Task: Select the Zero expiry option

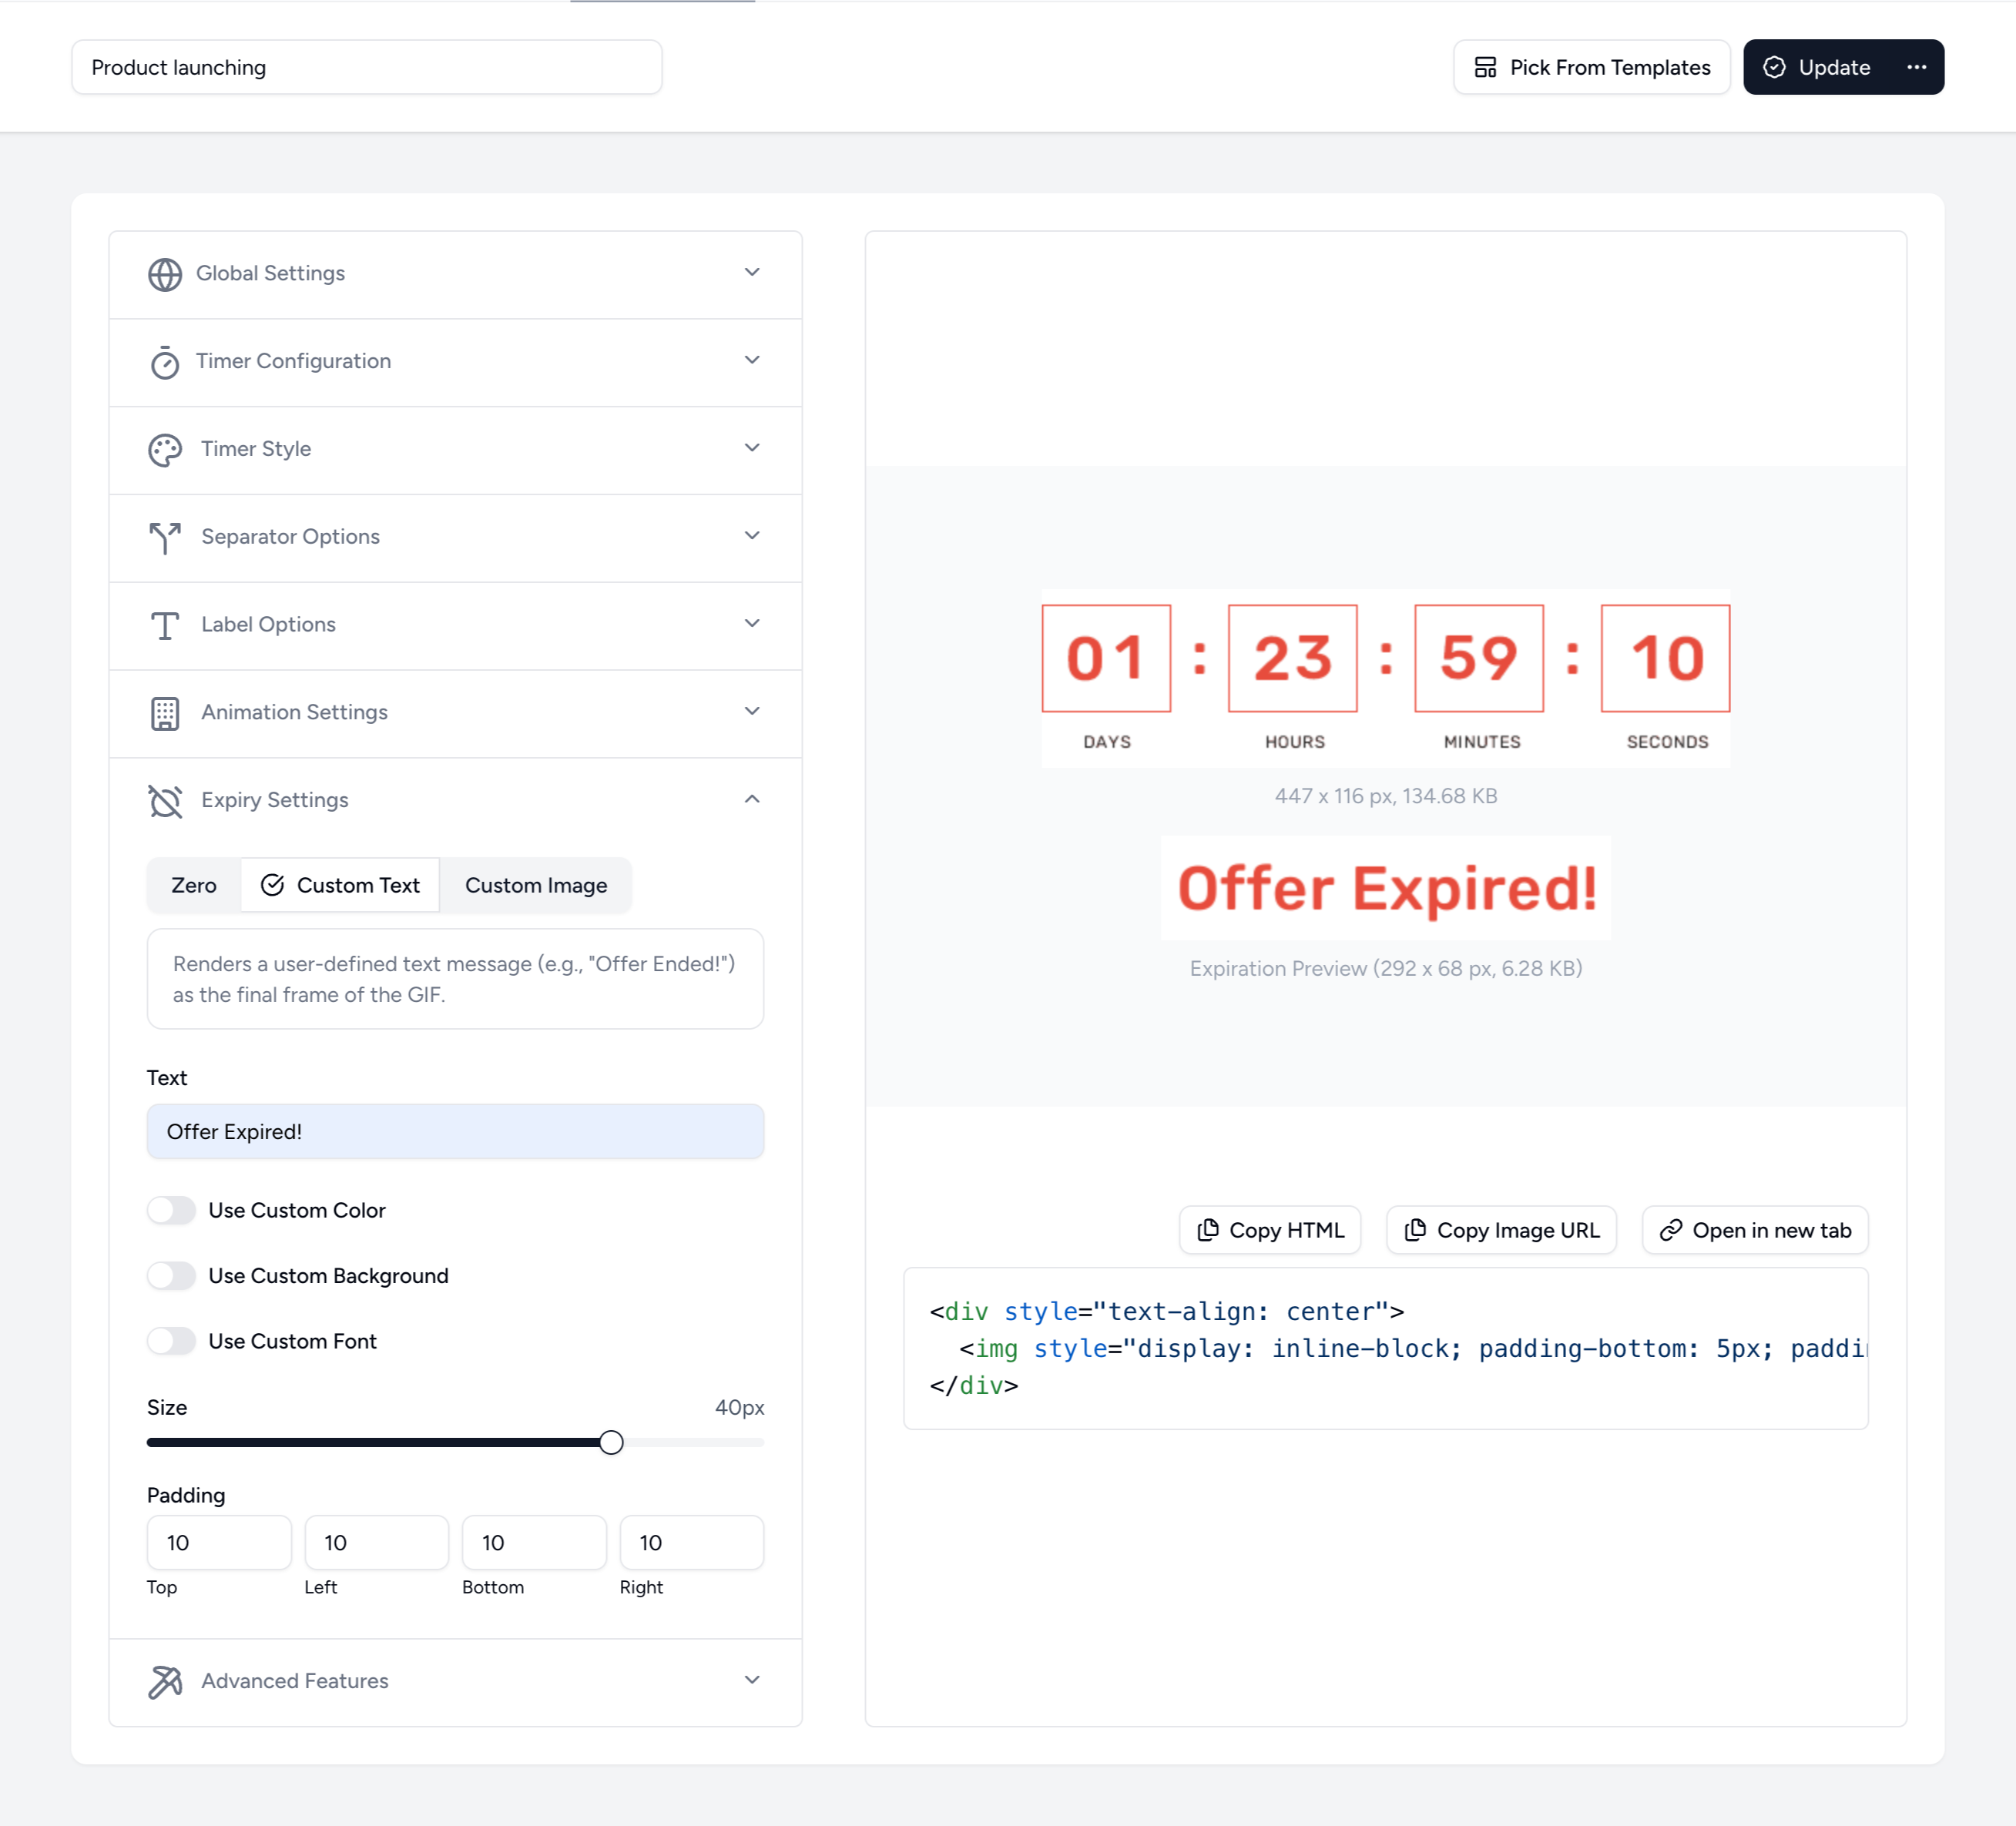Action: pos(193,885)
